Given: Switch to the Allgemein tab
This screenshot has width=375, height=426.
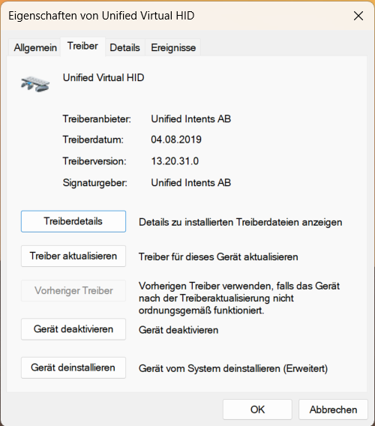Looking at the screenshot, I should 35,47.
